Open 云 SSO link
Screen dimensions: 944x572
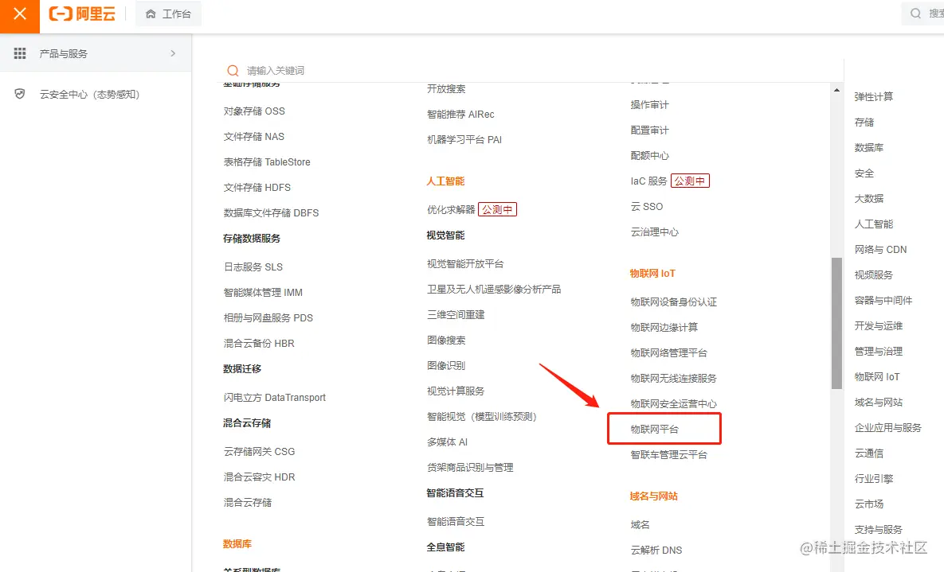click(x=647, y=206)
